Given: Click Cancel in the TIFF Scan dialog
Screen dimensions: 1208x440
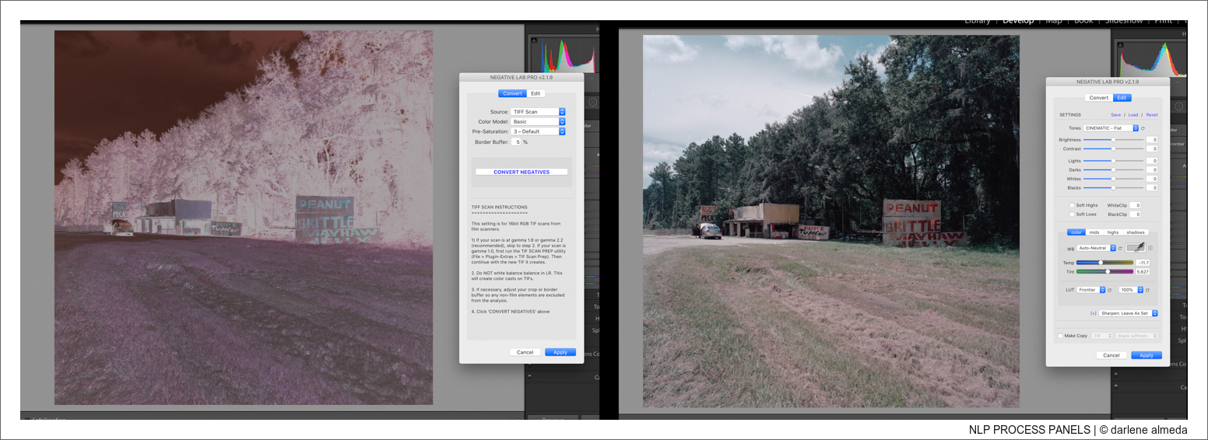Looking at the screenshot, I should point(525,352).
